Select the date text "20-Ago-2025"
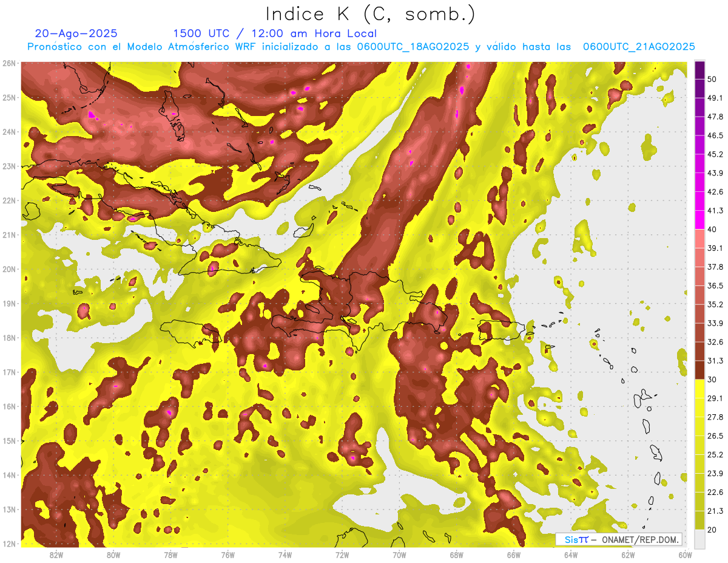The width and height of the screenshot is (728, 563). point(76,33)
